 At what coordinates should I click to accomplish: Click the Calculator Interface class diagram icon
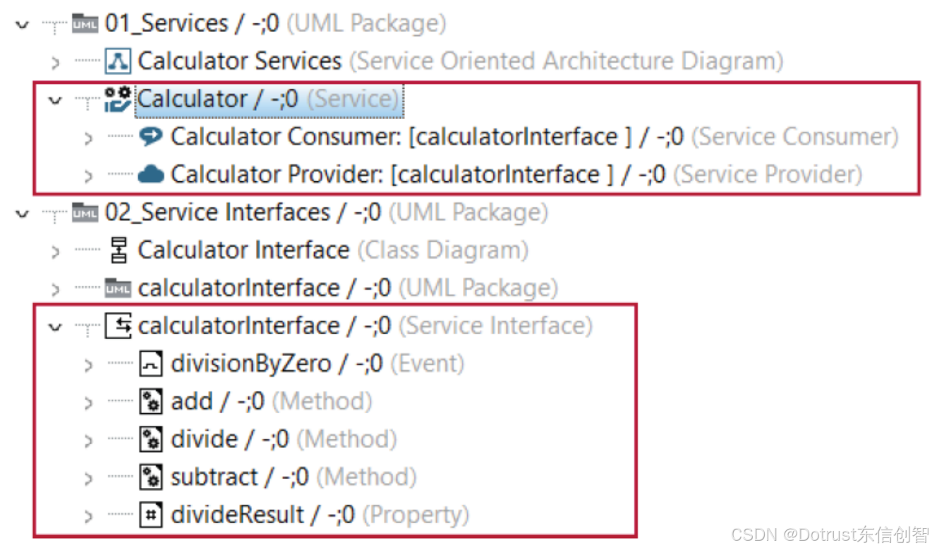pos(119,250)
